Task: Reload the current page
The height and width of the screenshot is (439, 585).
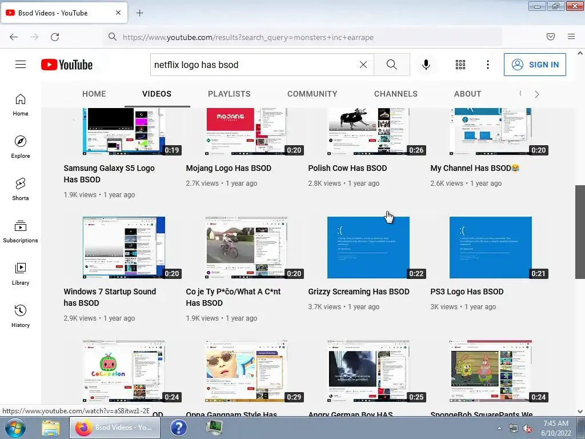Action: [55, 37]
